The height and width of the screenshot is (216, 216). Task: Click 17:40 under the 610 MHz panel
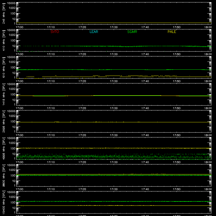pyautogui.click(x=145, y=81)
